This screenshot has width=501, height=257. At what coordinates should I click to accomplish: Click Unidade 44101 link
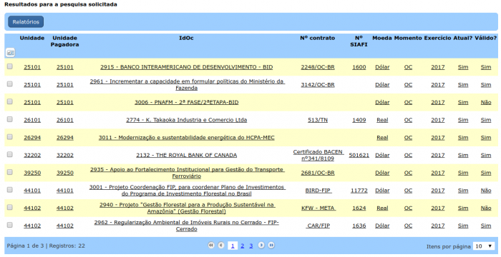pyautogui.click(x=32, y=191)
